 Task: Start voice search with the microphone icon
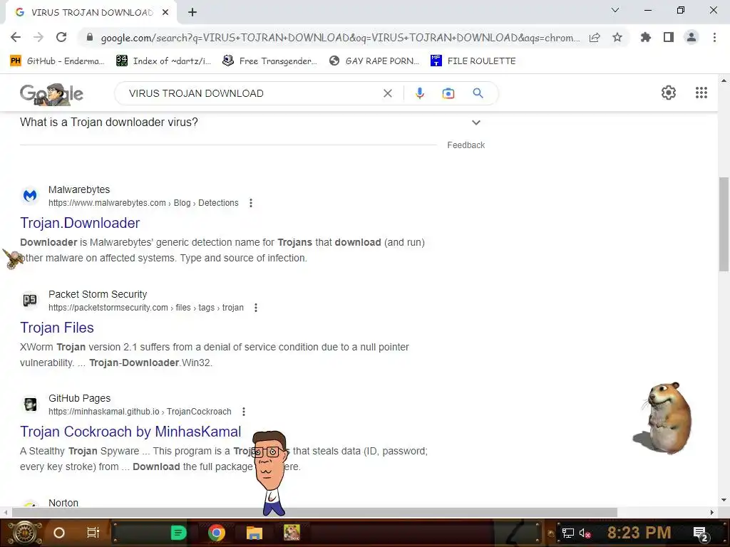coord(419,93)
